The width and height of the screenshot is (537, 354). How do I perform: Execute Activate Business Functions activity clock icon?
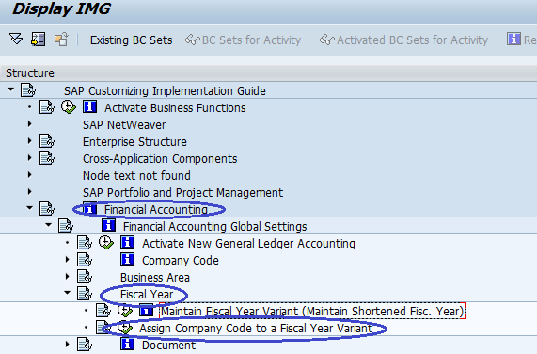click(x=69, y=107)
